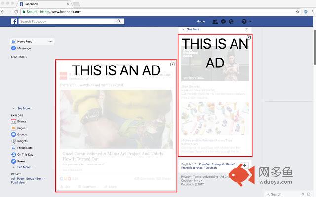
Task: Create an Ad via the Create section
Action: click(x=13, y=178)
